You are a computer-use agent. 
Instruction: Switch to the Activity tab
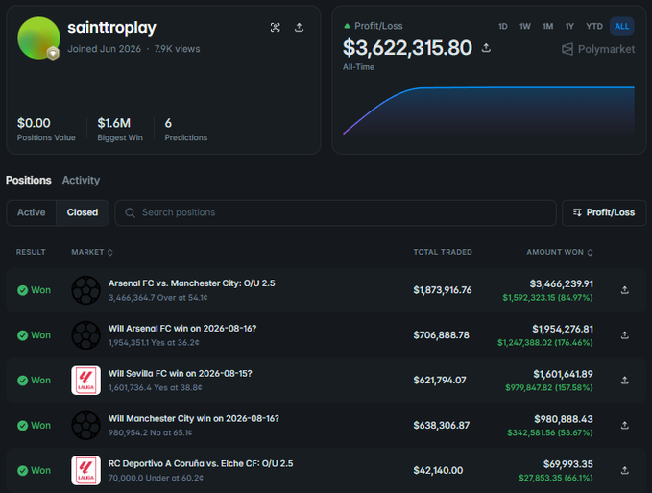pos(81,180)
